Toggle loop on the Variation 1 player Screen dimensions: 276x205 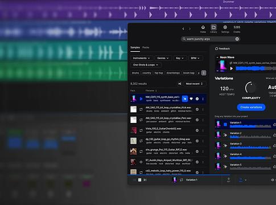pyautogui.click(x=182, y=180)
